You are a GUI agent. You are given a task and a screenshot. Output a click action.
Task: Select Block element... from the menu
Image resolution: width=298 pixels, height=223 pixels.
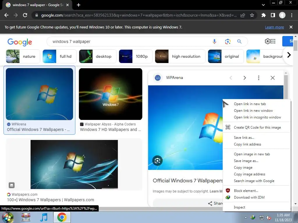[257, 191]
